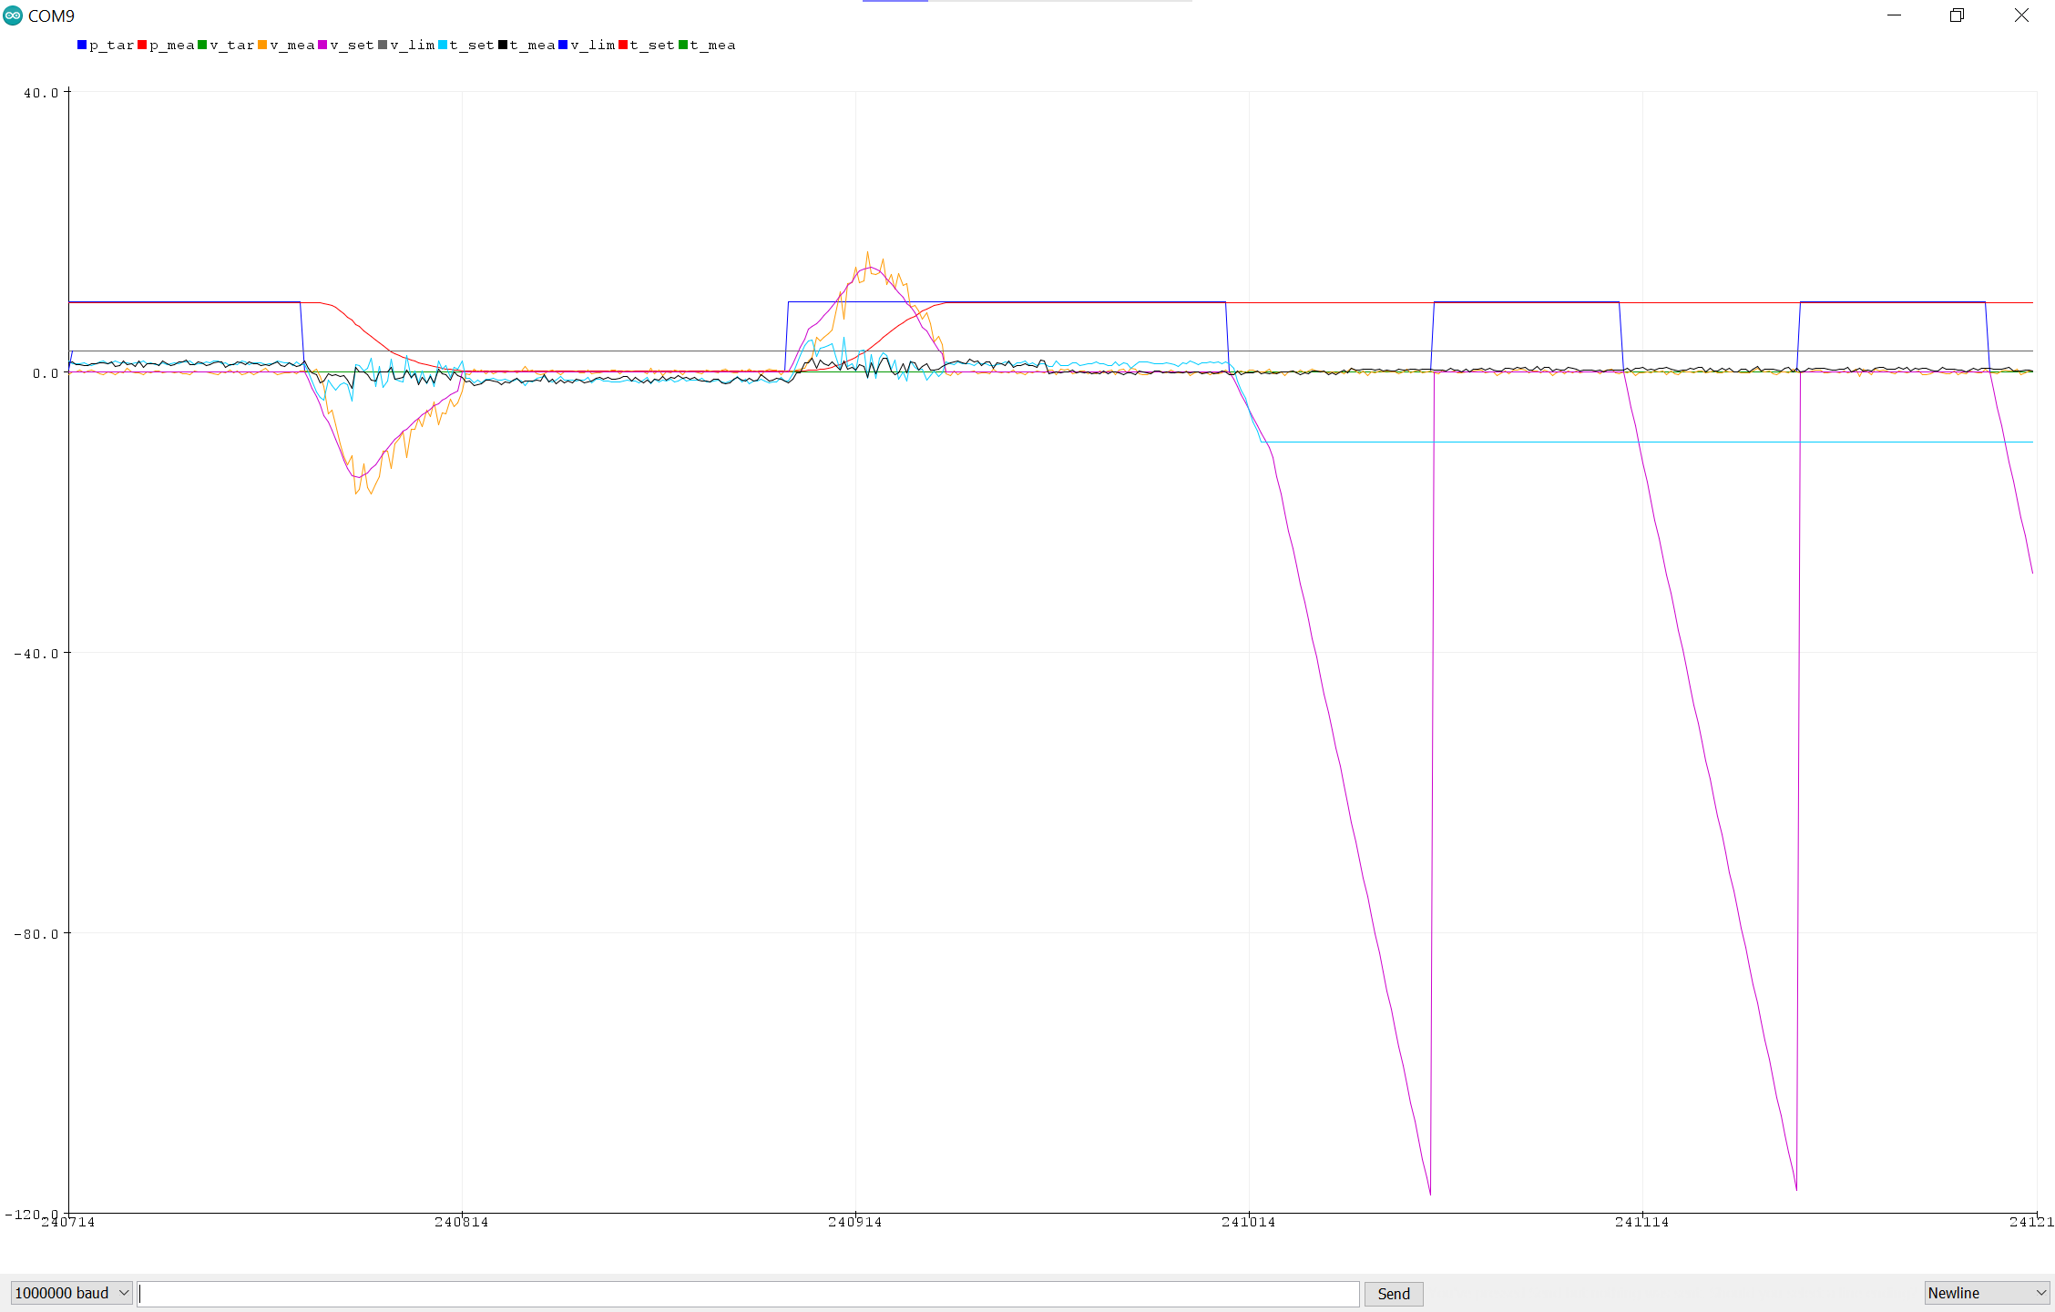The image size is (2055, 1312).
Task: Click the Arduino logo icon in title bar
Action: [13, 15]
